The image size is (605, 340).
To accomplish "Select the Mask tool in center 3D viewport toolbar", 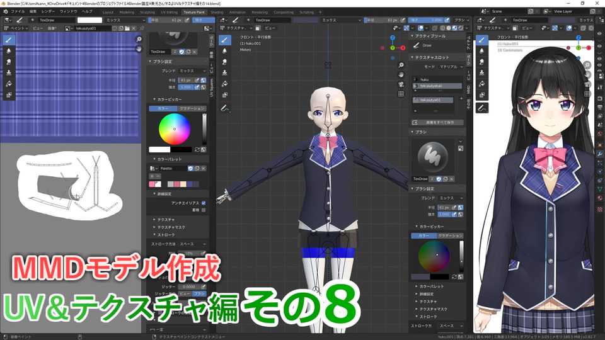I will (x=224, y=95).
